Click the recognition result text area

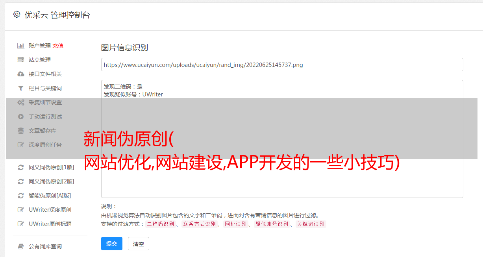[282, 139]
